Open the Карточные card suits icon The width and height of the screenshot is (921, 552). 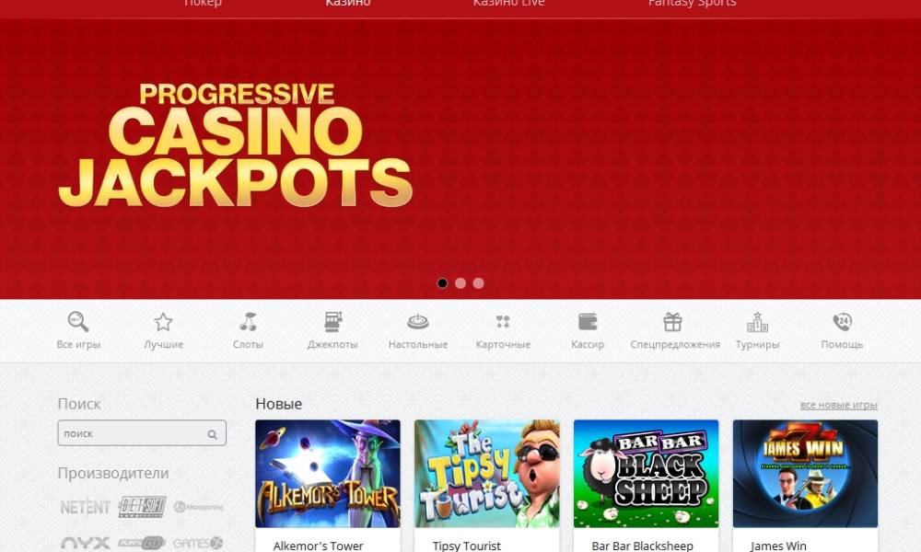point(503,321)
